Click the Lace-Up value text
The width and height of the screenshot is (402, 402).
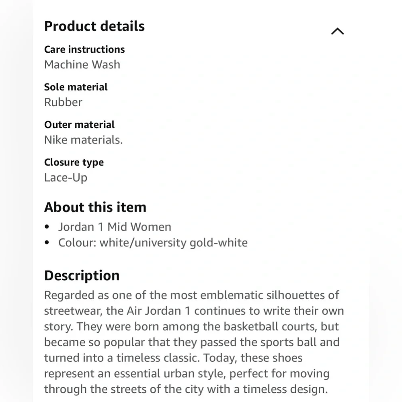[66, 178]
